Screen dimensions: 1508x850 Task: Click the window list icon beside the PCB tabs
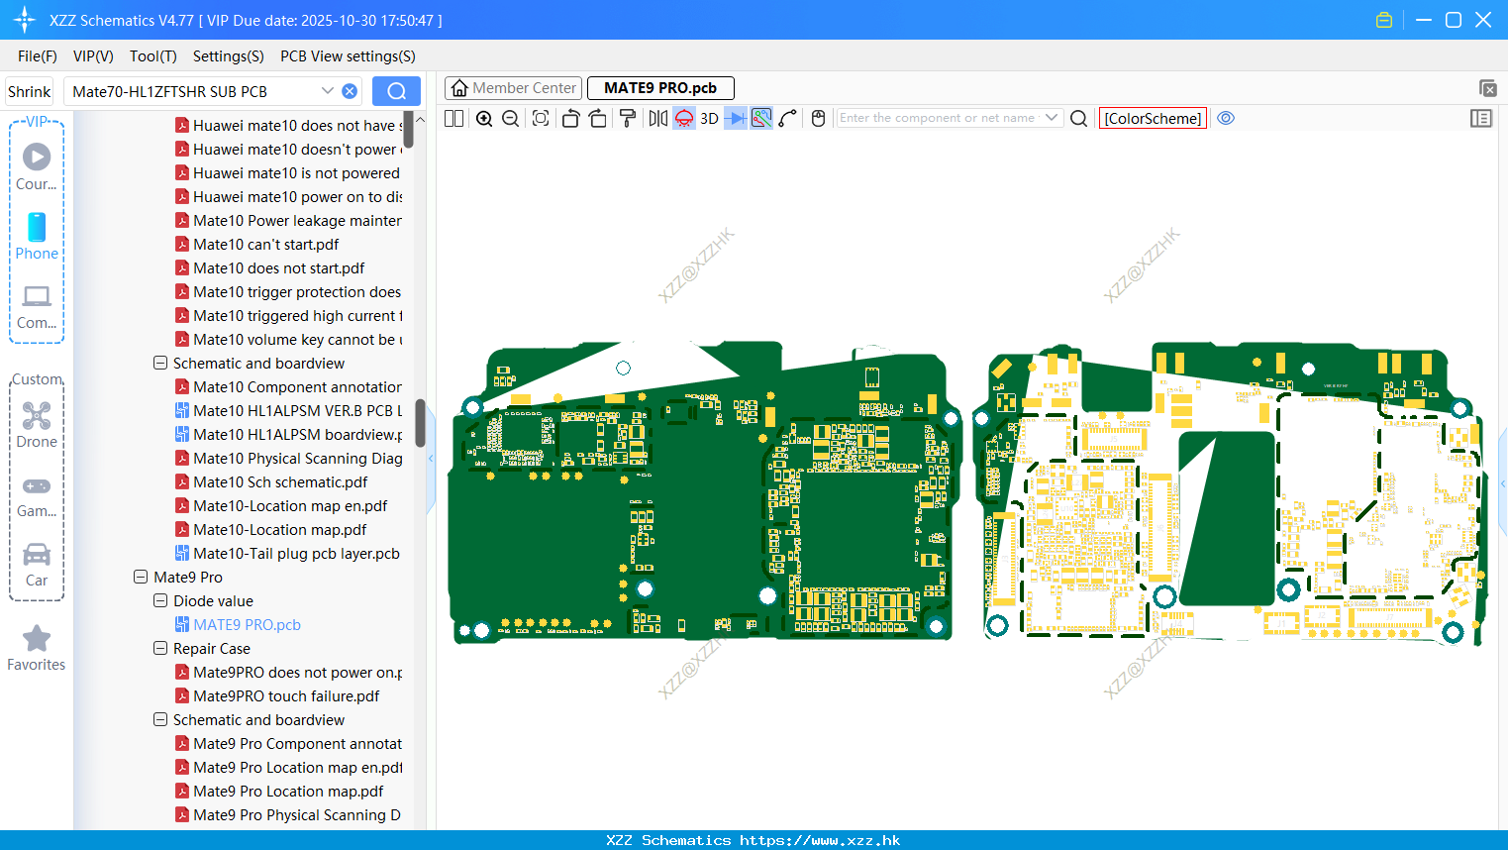1487,88
